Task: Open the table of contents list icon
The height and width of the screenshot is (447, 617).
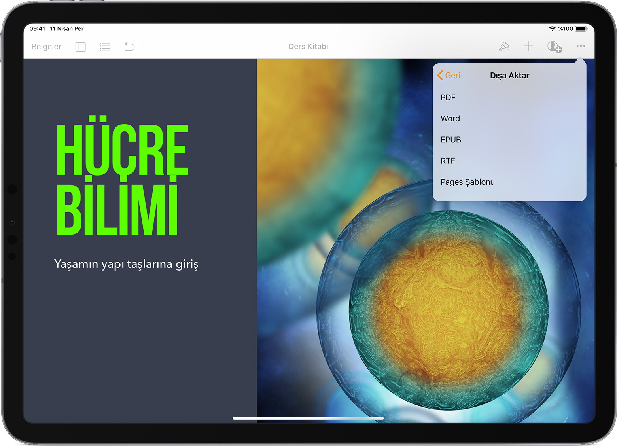Action: coord(105,47)
